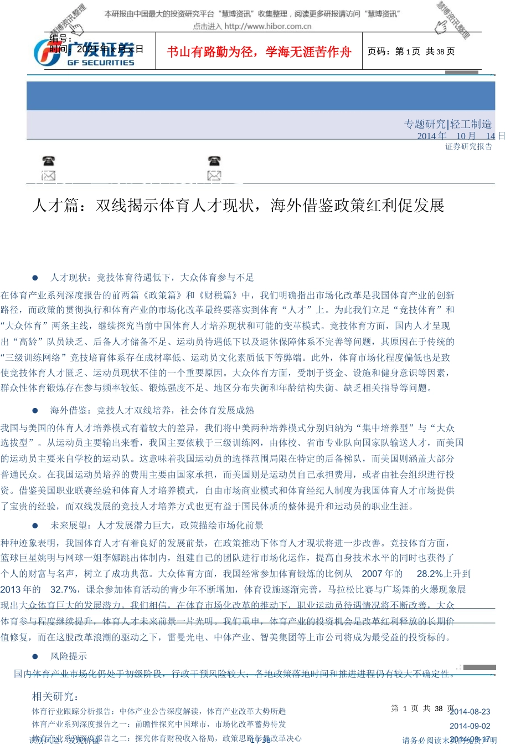This screenshot has height=745, width=526.
Task: Click the 第1页 共38页 footer page count
Action: coord(423,708)
